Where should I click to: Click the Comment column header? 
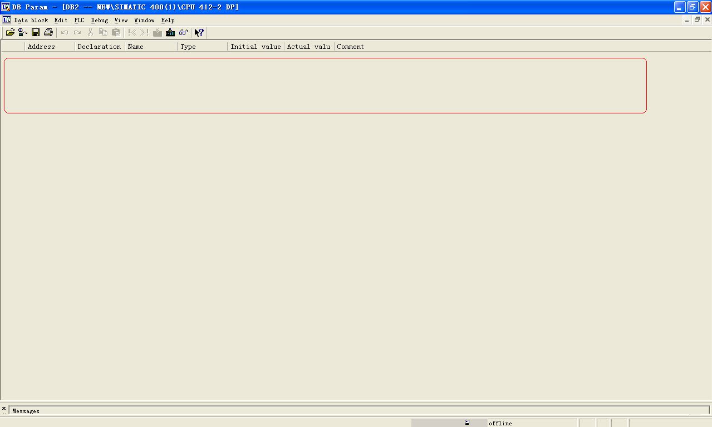point(350,47)
